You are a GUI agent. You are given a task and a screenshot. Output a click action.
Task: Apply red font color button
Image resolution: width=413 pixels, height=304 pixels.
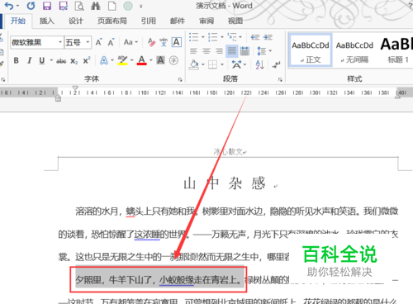coord(142,60)
